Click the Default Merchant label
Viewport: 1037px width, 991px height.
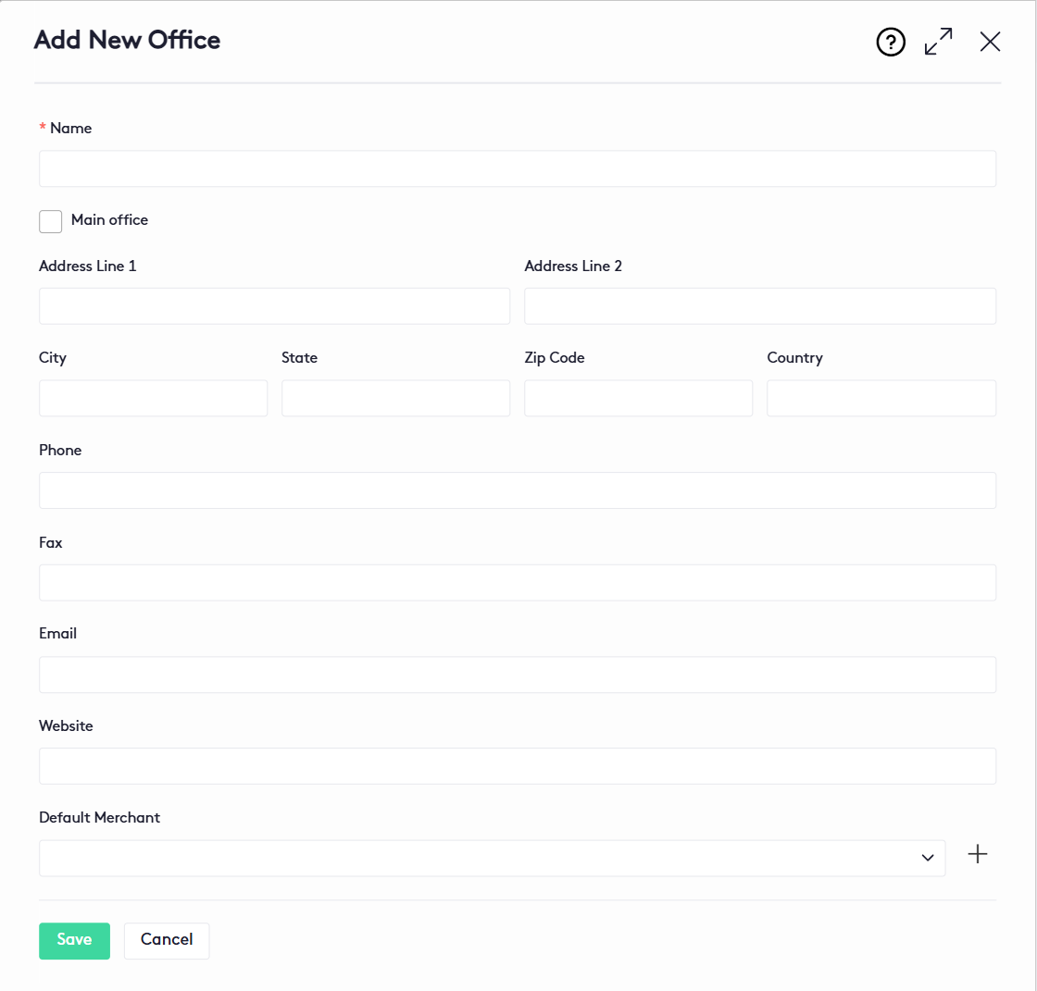[99, 818]
